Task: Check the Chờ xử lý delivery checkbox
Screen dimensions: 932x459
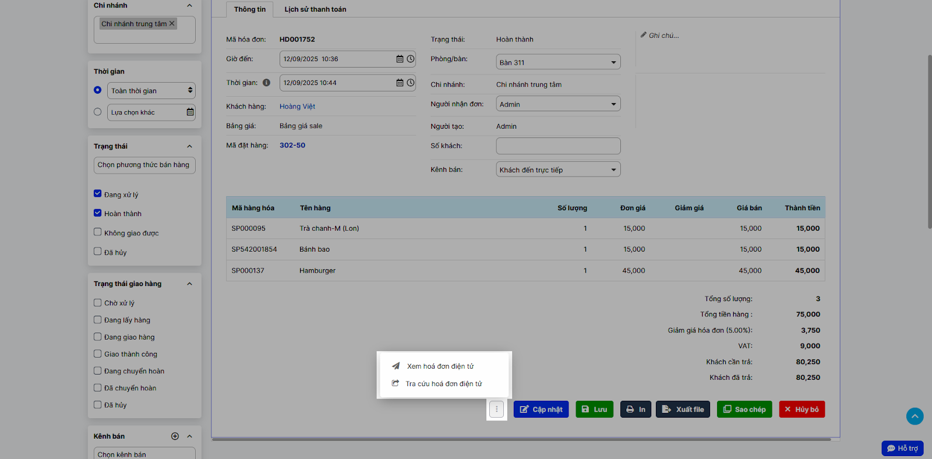Action: [98, 303]
